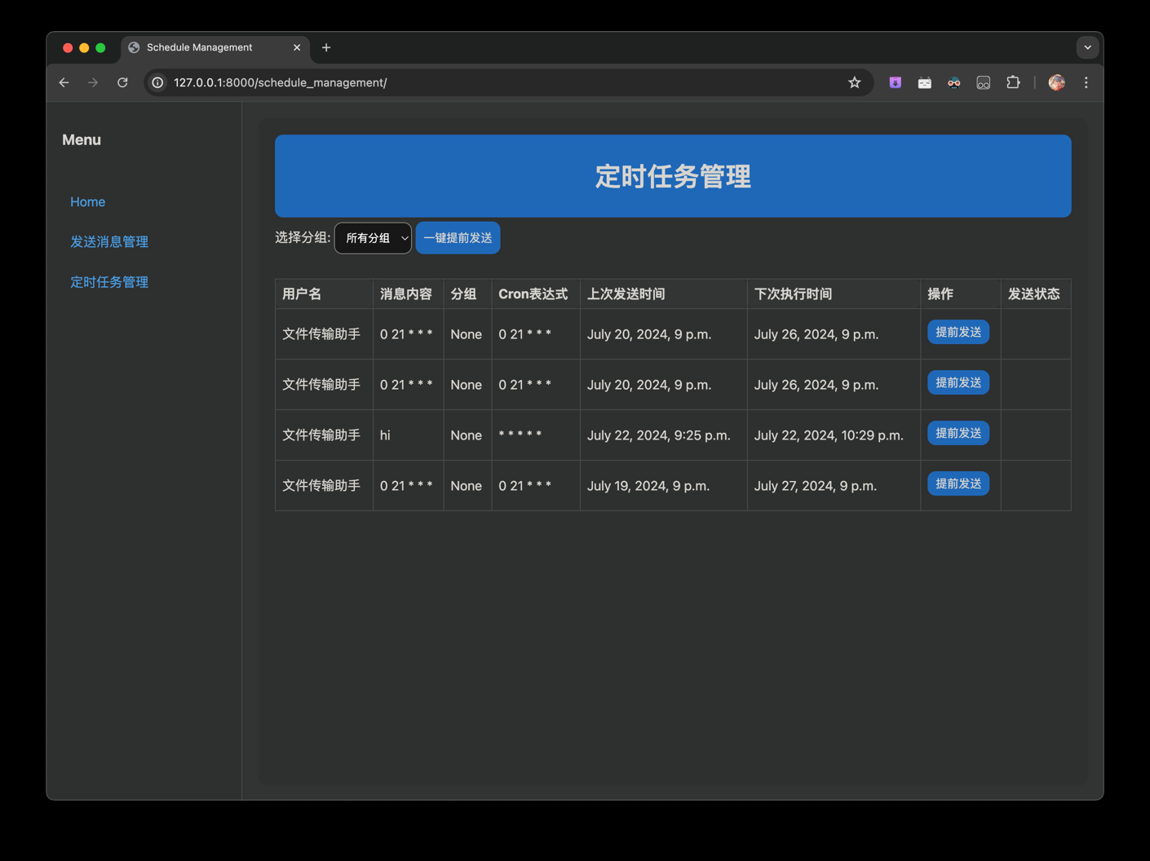Close the Schedule Management tab
Screen dimensions: 1150x861
[x=297, y=47]
